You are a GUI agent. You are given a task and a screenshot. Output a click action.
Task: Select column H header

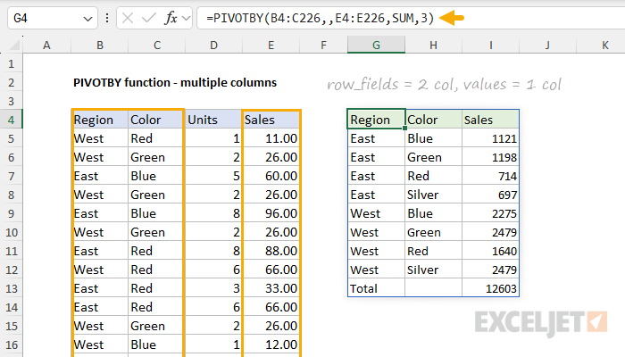pyautogui.click(x=433, y=45)
